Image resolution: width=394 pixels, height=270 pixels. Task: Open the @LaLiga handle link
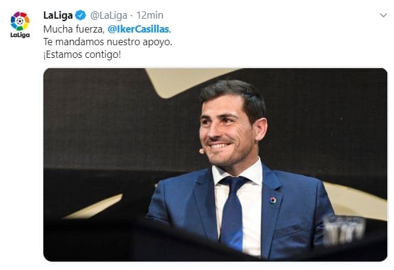108,16
